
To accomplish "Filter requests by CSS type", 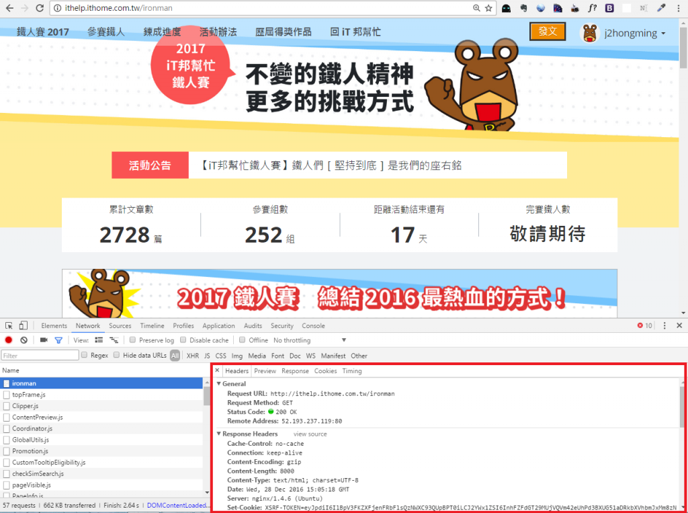I will tap(220, 356).
